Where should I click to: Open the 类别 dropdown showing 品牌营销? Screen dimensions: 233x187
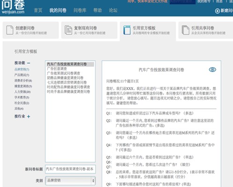[70, 181]
